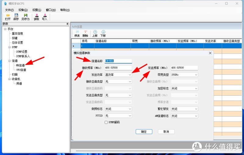Image resolution: width=244 pixels, height=155 pixels.
Task: Enable the DTMF解码 checkbox
Action: pos(106,122)
